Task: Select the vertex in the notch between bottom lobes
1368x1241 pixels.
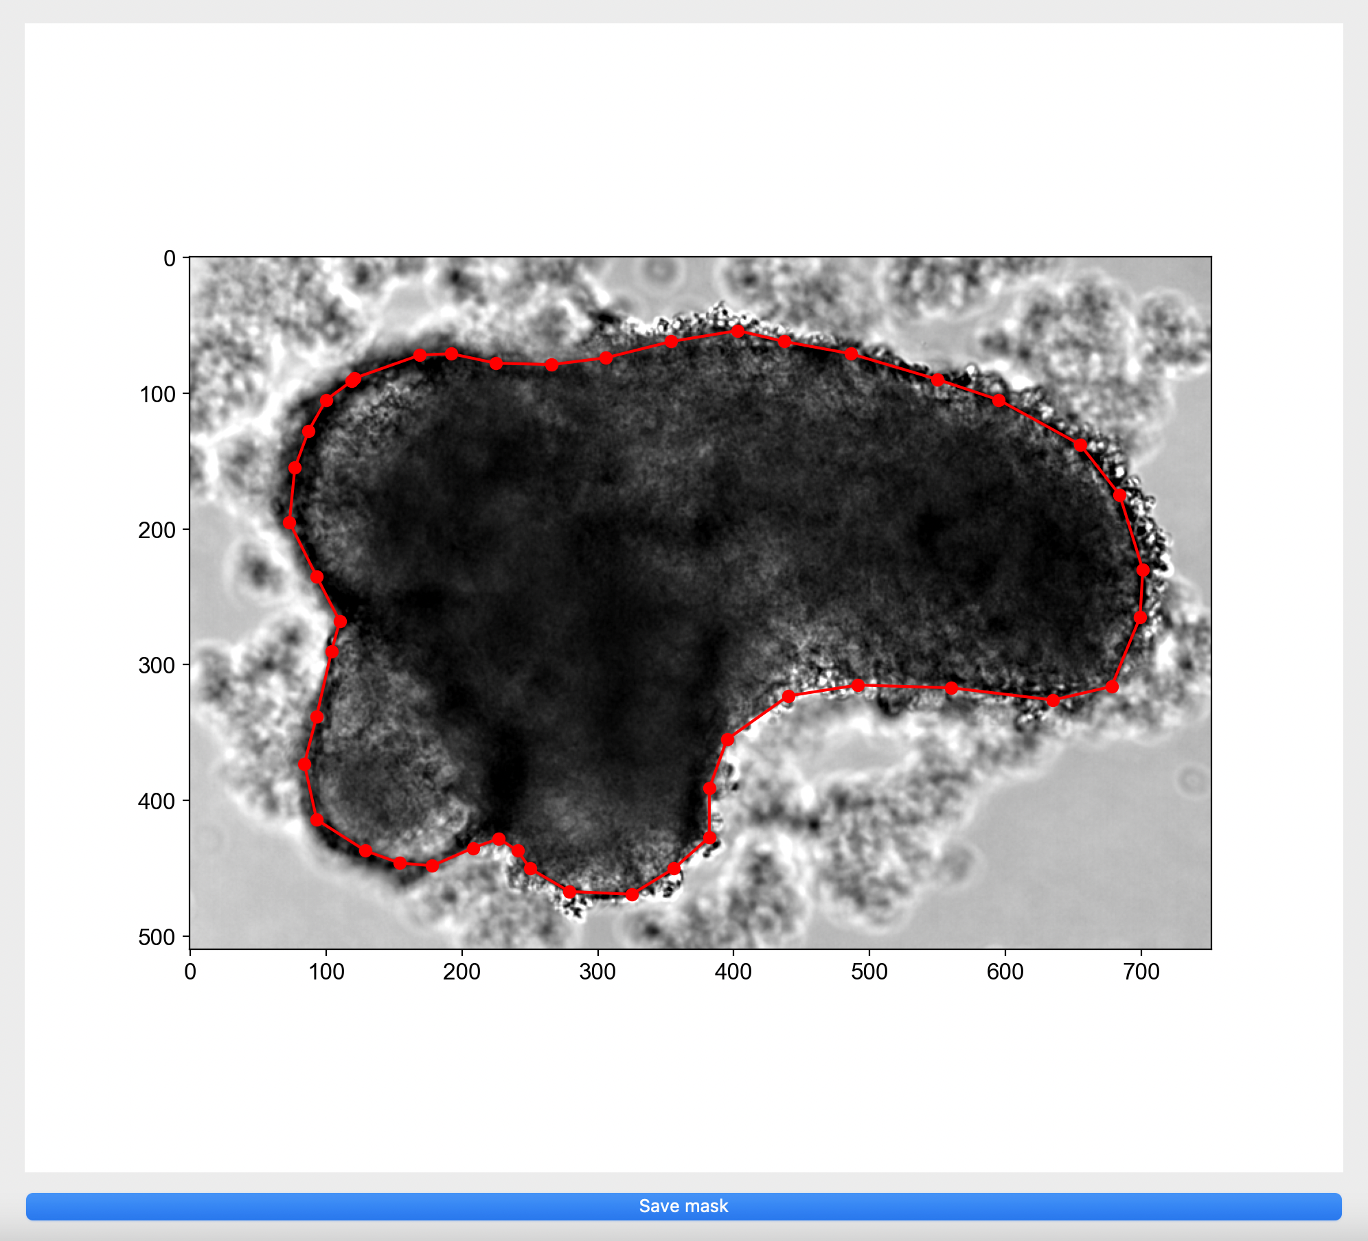Action: 499,839
